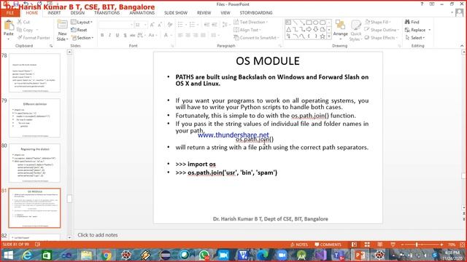Image resolution: width=467 pixels, height=262 pixels.
Task: Collapse the ribbon with the chevron
Action: 462,46
